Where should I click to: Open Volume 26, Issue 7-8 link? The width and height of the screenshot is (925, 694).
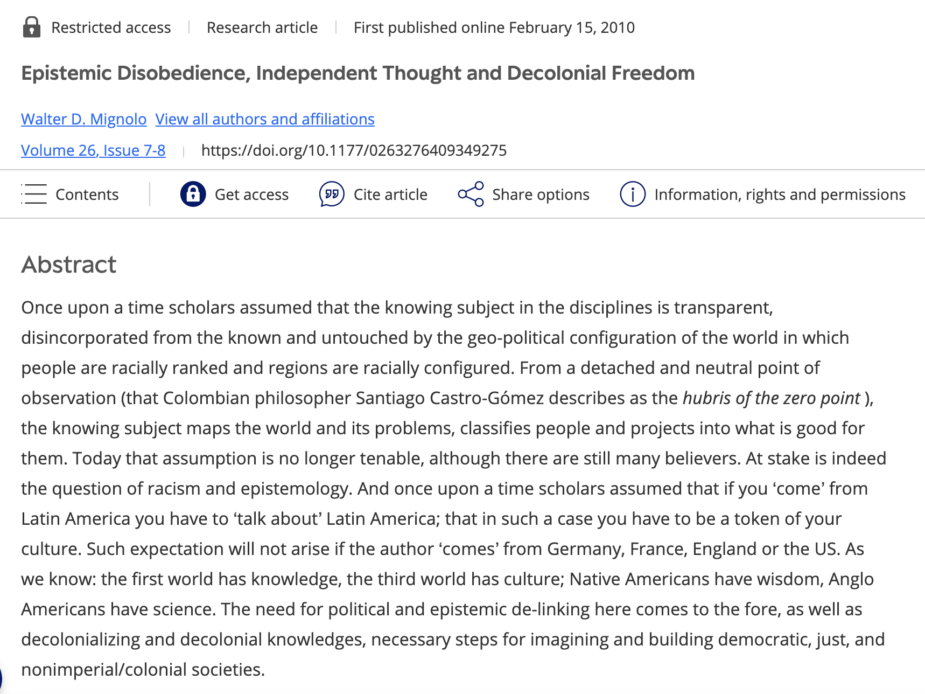point(93,150)
